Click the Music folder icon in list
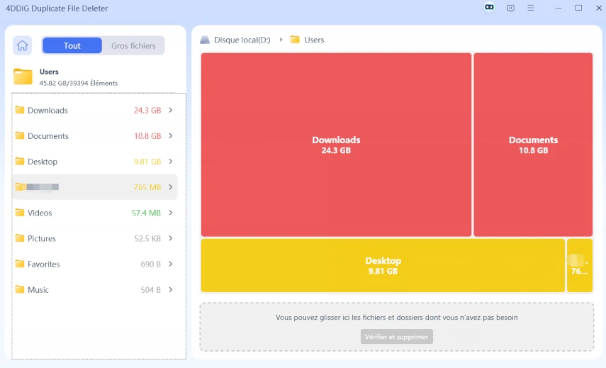 tap(19, 289)
